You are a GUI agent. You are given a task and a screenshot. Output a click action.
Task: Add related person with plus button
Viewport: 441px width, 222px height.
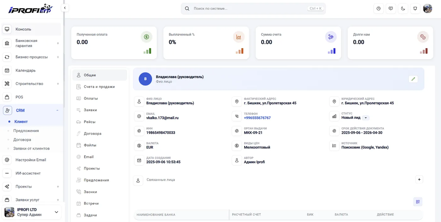(419, 180)
